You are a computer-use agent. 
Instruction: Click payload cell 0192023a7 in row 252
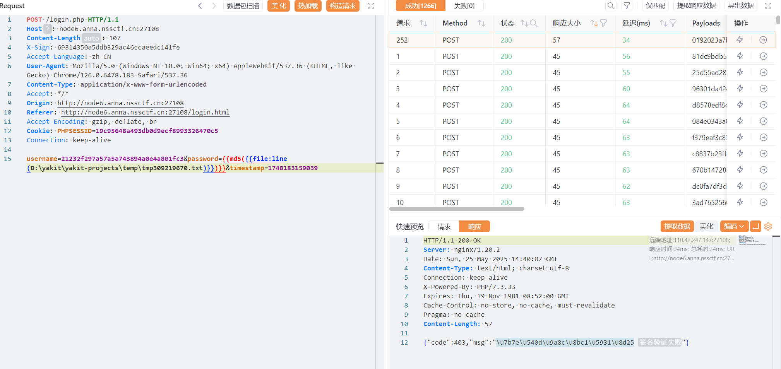click(709, 40)
